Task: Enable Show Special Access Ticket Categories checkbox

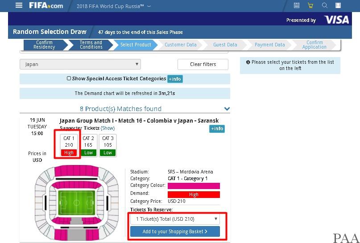Action: (69, 78)
